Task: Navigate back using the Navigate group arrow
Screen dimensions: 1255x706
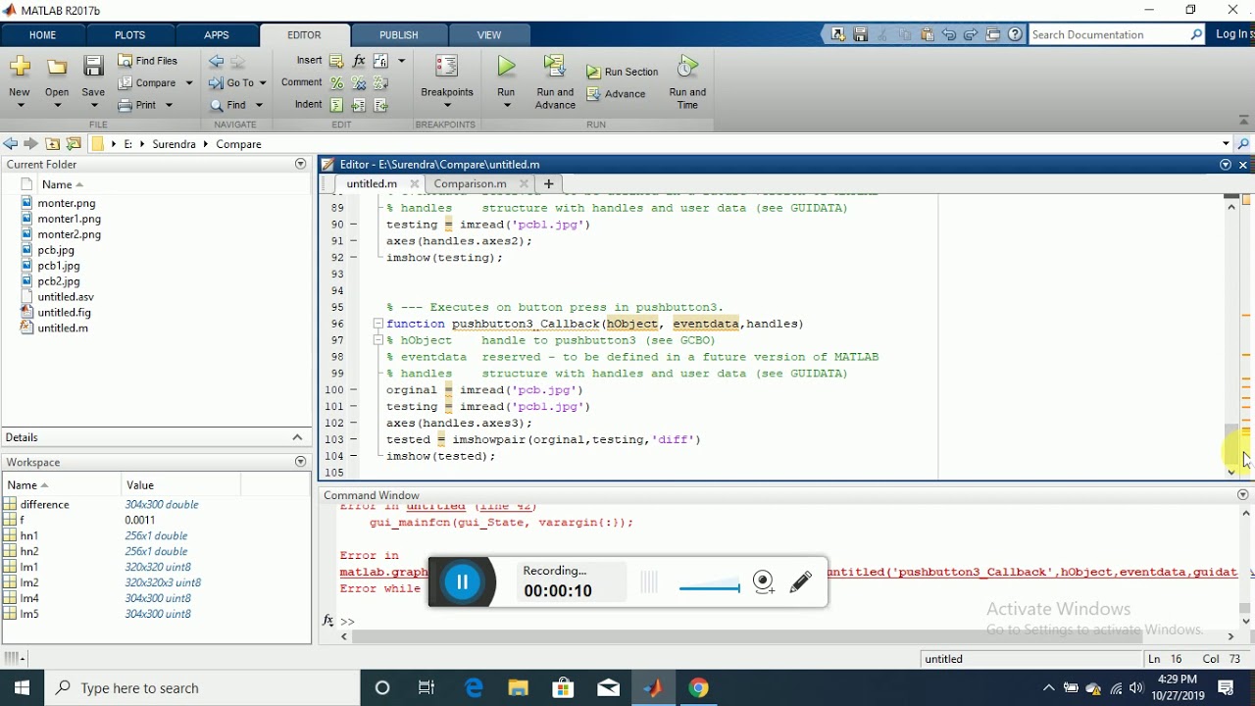Action: pos(217,61)
